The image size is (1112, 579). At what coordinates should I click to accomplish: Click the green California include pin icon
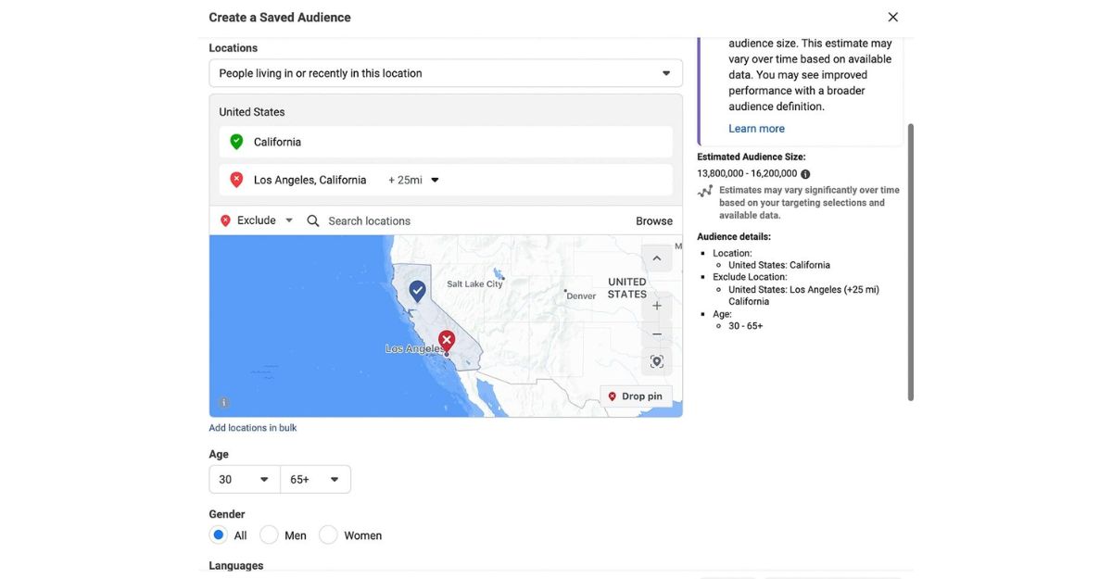[236, 142]
